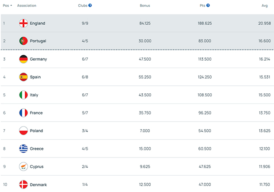Select the Germany table row name
The image size is (274, 192).
pos(38,59)
